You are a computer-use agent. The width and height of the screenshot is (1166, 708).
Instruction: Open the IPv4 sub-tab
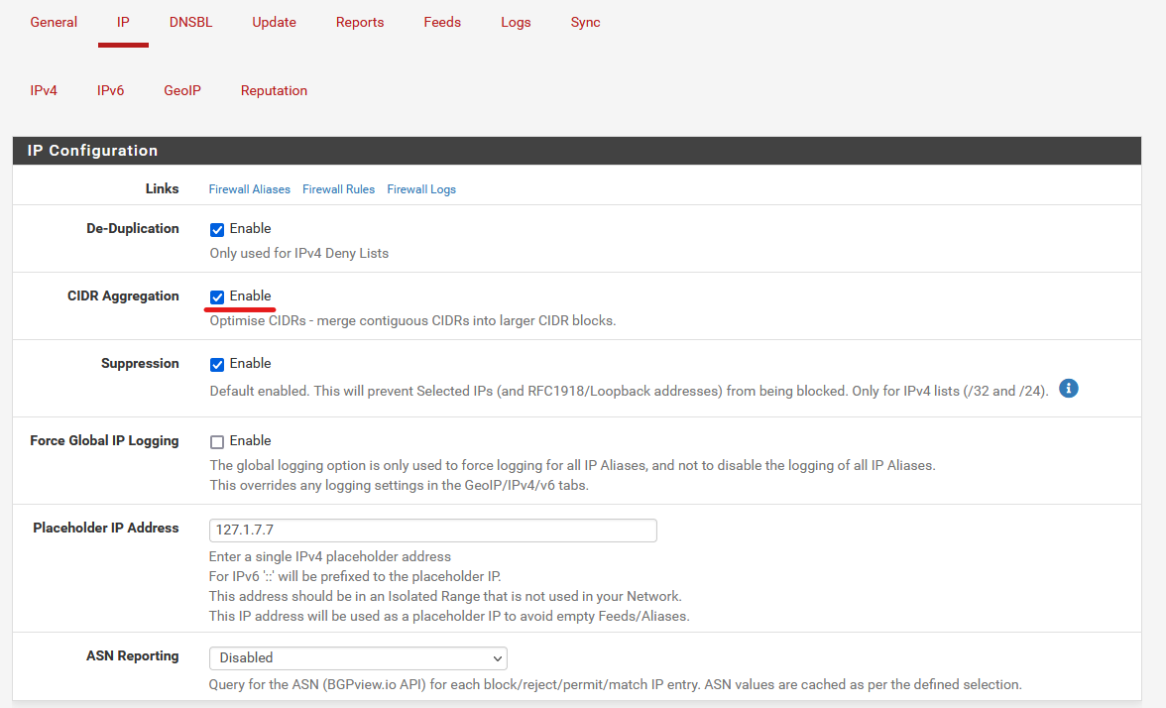(x=44, y=91)
